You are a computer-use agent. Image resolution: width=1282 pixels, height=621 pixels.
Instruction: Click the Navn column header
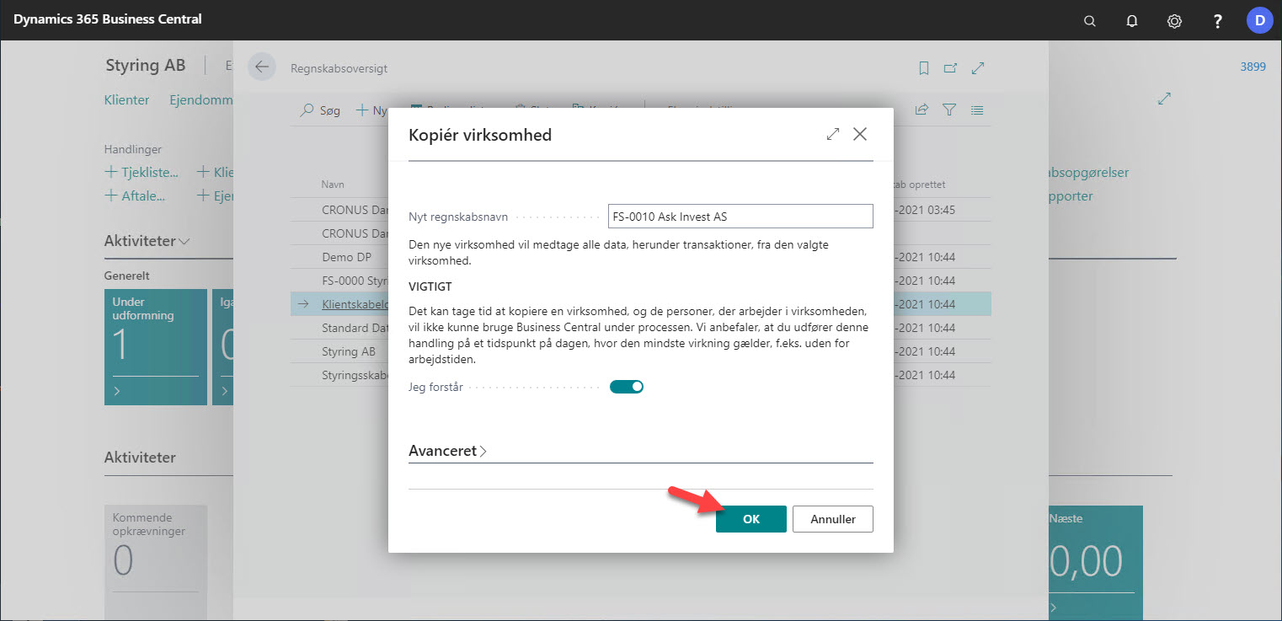(333, 185)
